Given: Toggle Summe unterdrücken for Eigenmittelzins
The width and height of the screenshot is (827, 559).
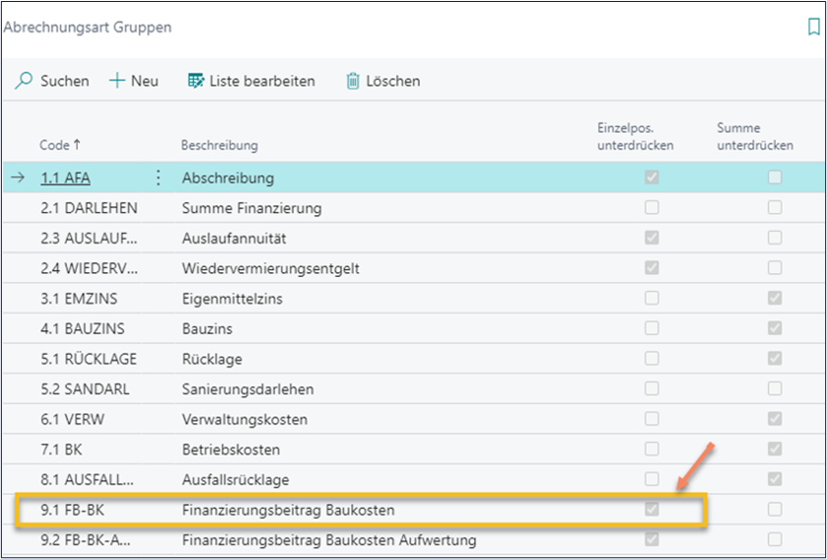Looking at the screenshot, I should tap(775, 299).
